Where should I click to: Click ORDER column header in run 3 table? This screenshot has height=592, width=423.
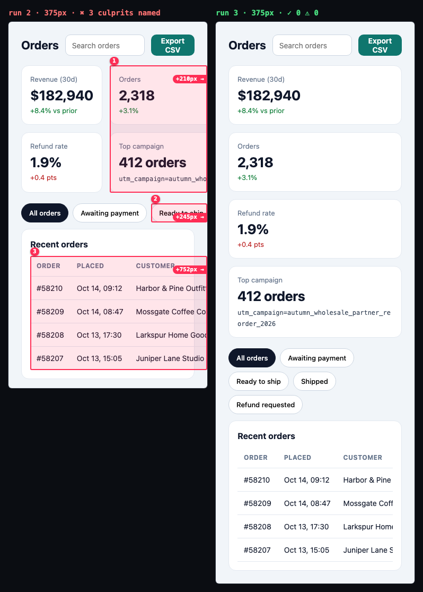[x=255, y=457]
